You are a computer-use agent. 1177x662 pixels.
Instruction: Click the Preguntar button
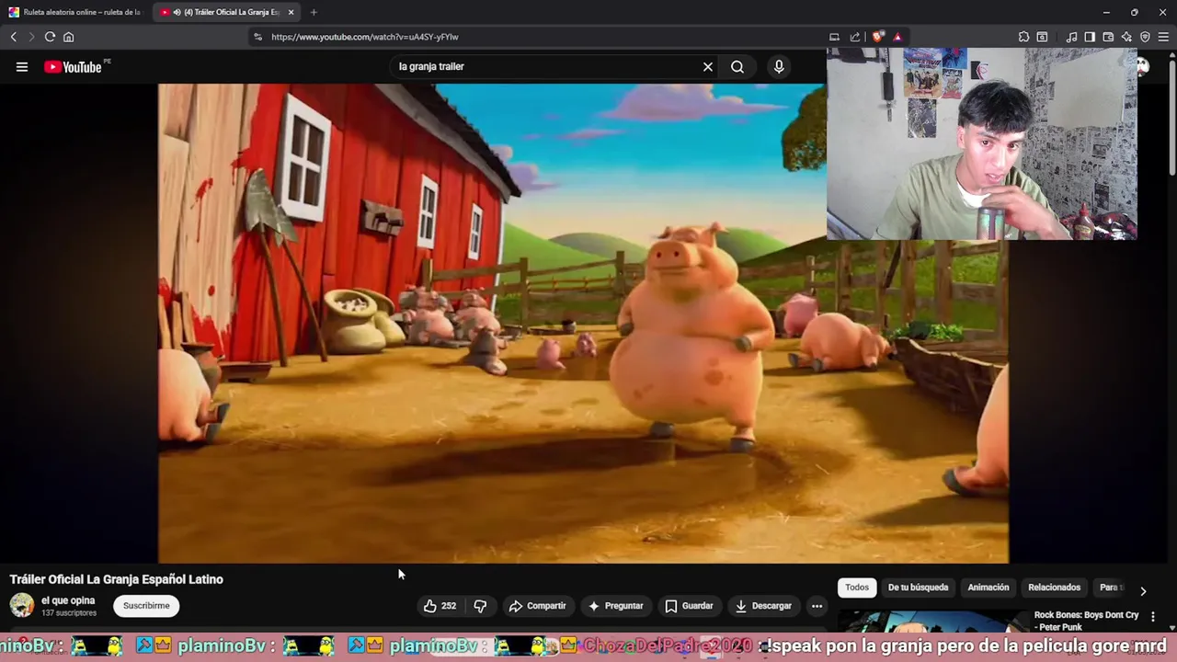616,606
